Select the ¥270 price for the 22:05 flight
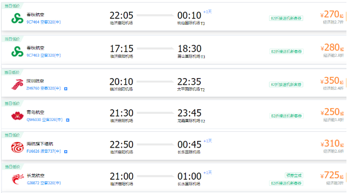Screen dimensions: 349x193 pyautogui.click(x=332, y=14)
